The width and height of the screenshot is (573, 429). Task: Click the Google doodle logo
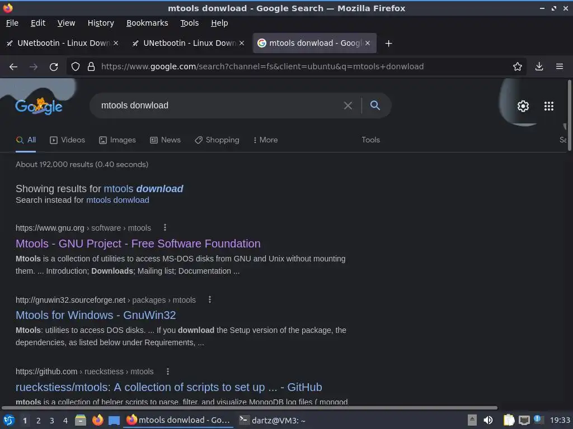pos(39,106)
